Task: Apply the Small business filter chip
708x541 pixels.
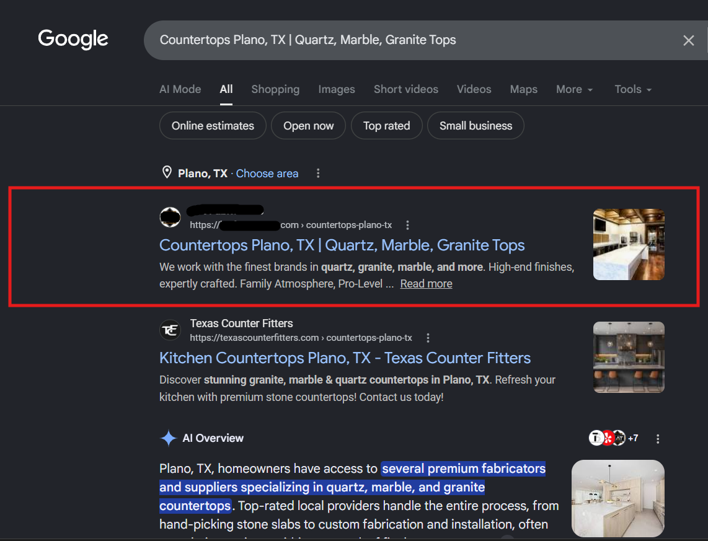Action: tap(476, 126)
